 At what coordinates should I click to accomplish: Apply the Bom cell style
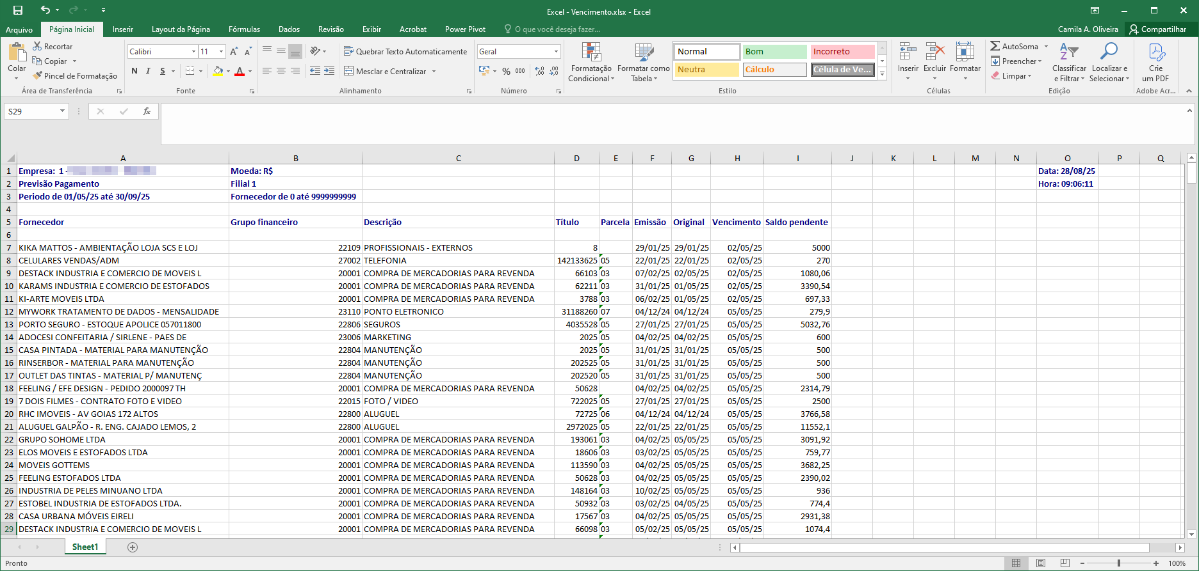[774, 52]
